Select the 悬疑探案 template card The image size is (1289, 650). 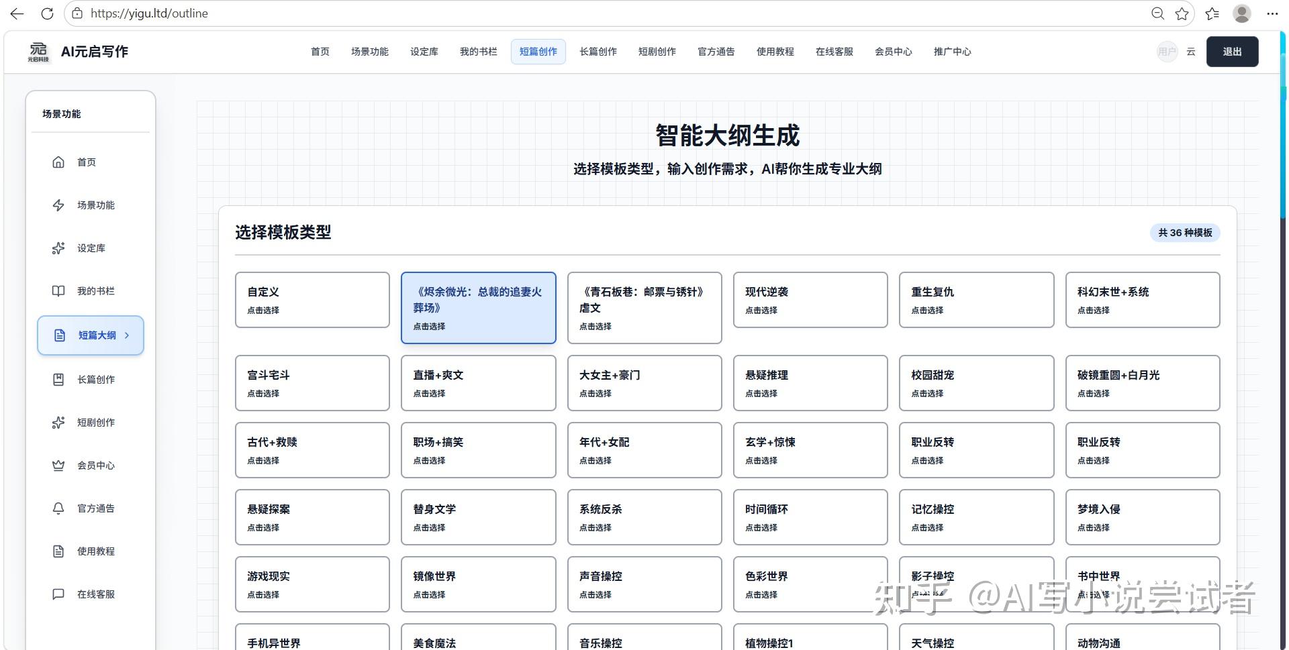(x=312, y=517)
